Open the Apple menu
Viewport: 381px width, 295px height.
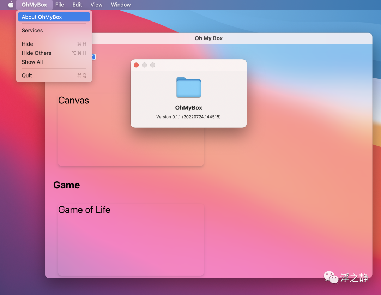pyautogui.click(x=11, y=5)
